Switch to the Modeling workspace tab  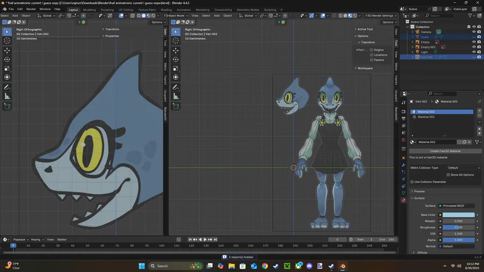89,10
